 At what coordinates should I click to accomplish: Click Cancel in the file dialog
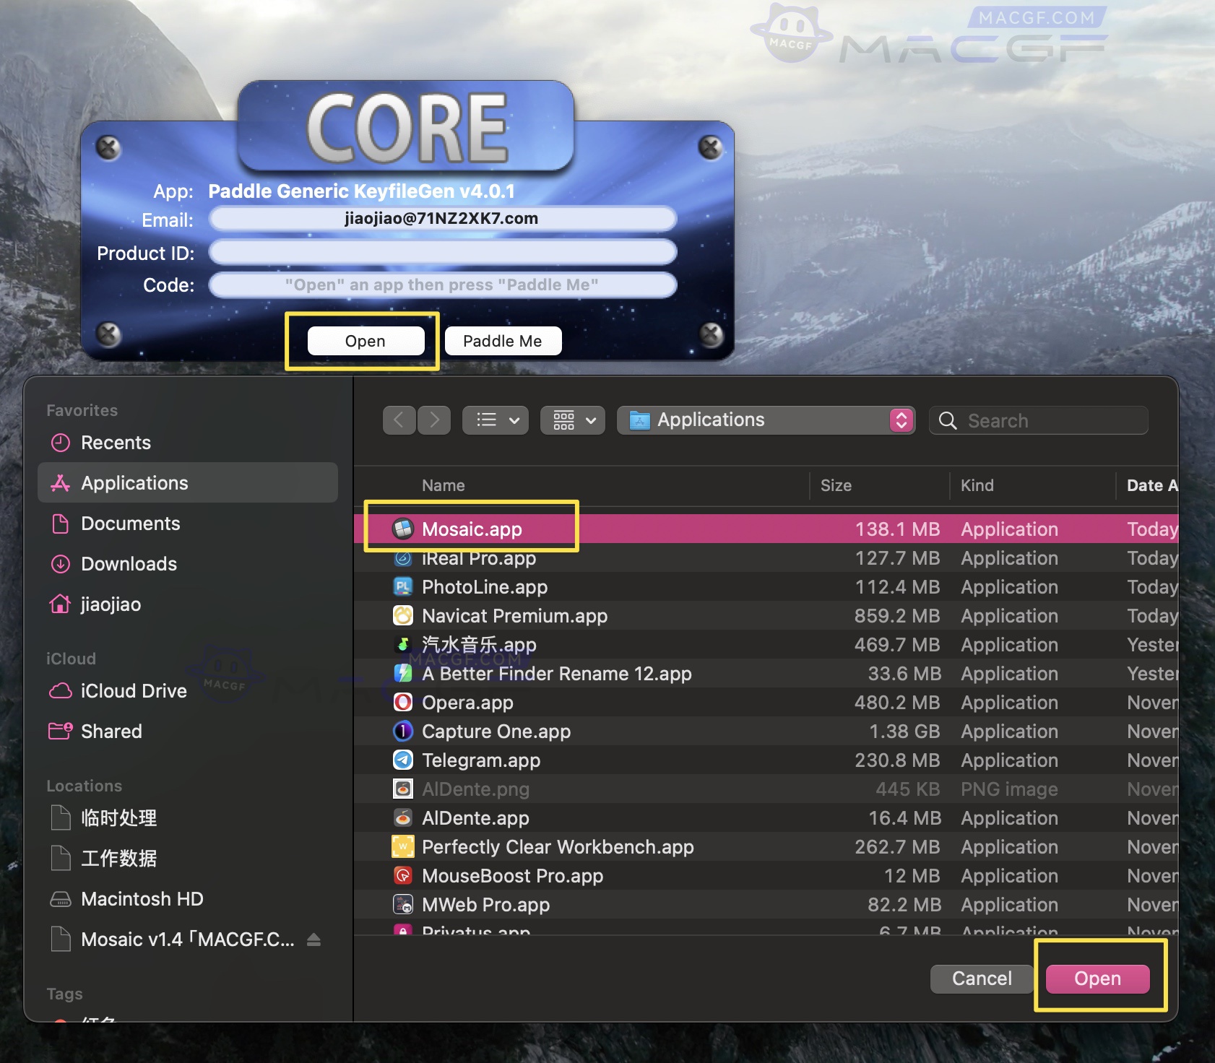tap(981, 979)
